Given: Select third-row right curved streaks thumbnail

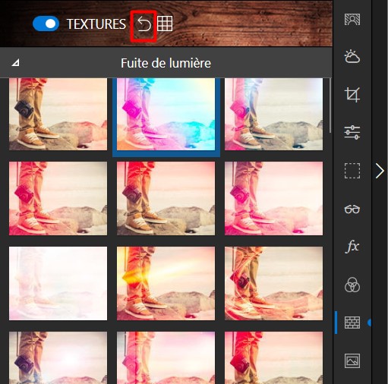Looking at the screenshot, I should (273, 283).
